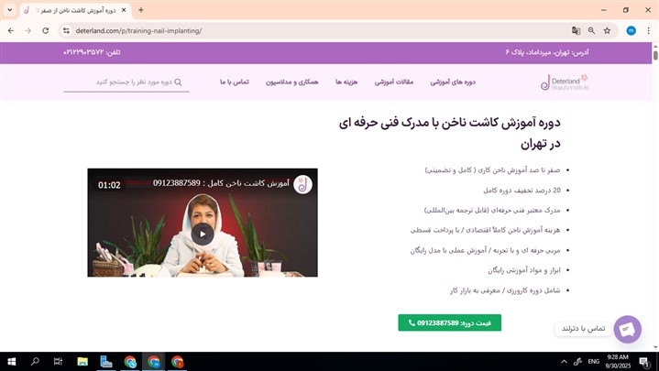Viewport: 659px width, 371px height.
Task: Open تماس با ما menu item
Action: point(234,82)
